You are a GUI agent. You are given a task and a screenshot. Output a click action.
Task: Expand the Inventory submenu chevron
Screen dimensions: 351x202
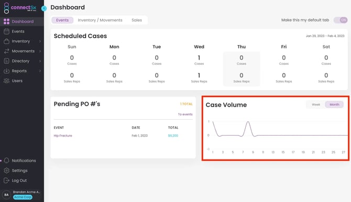click(40, 41)
